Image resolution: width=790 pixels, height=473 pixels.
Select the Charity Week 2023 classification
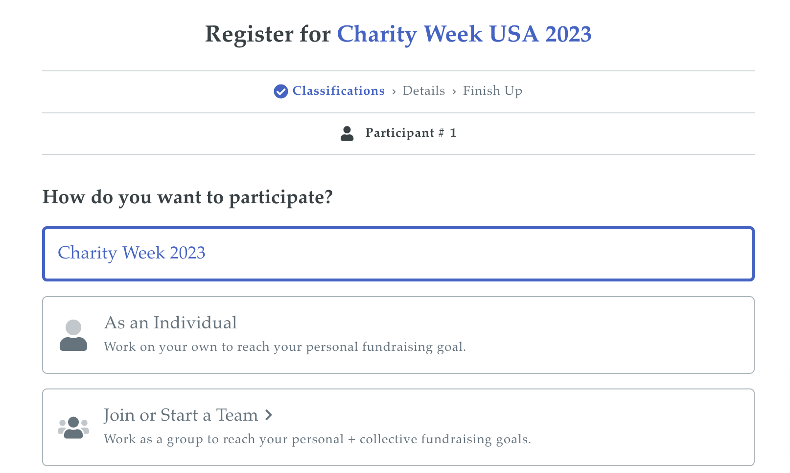[x=399, y=254]
